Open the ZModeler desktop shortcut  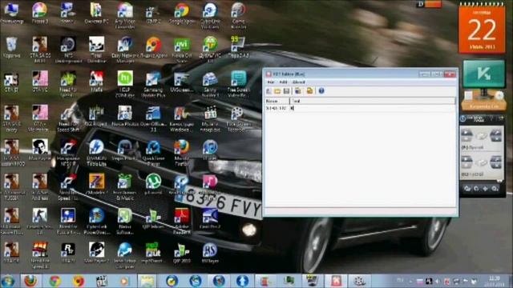[x=96, y=185]
